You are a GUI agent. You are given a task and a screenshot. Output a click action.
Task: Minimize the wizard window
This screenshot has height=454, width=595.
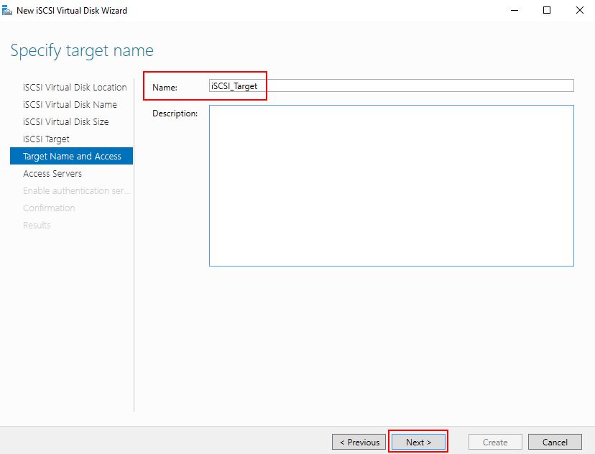pos(515,10)
